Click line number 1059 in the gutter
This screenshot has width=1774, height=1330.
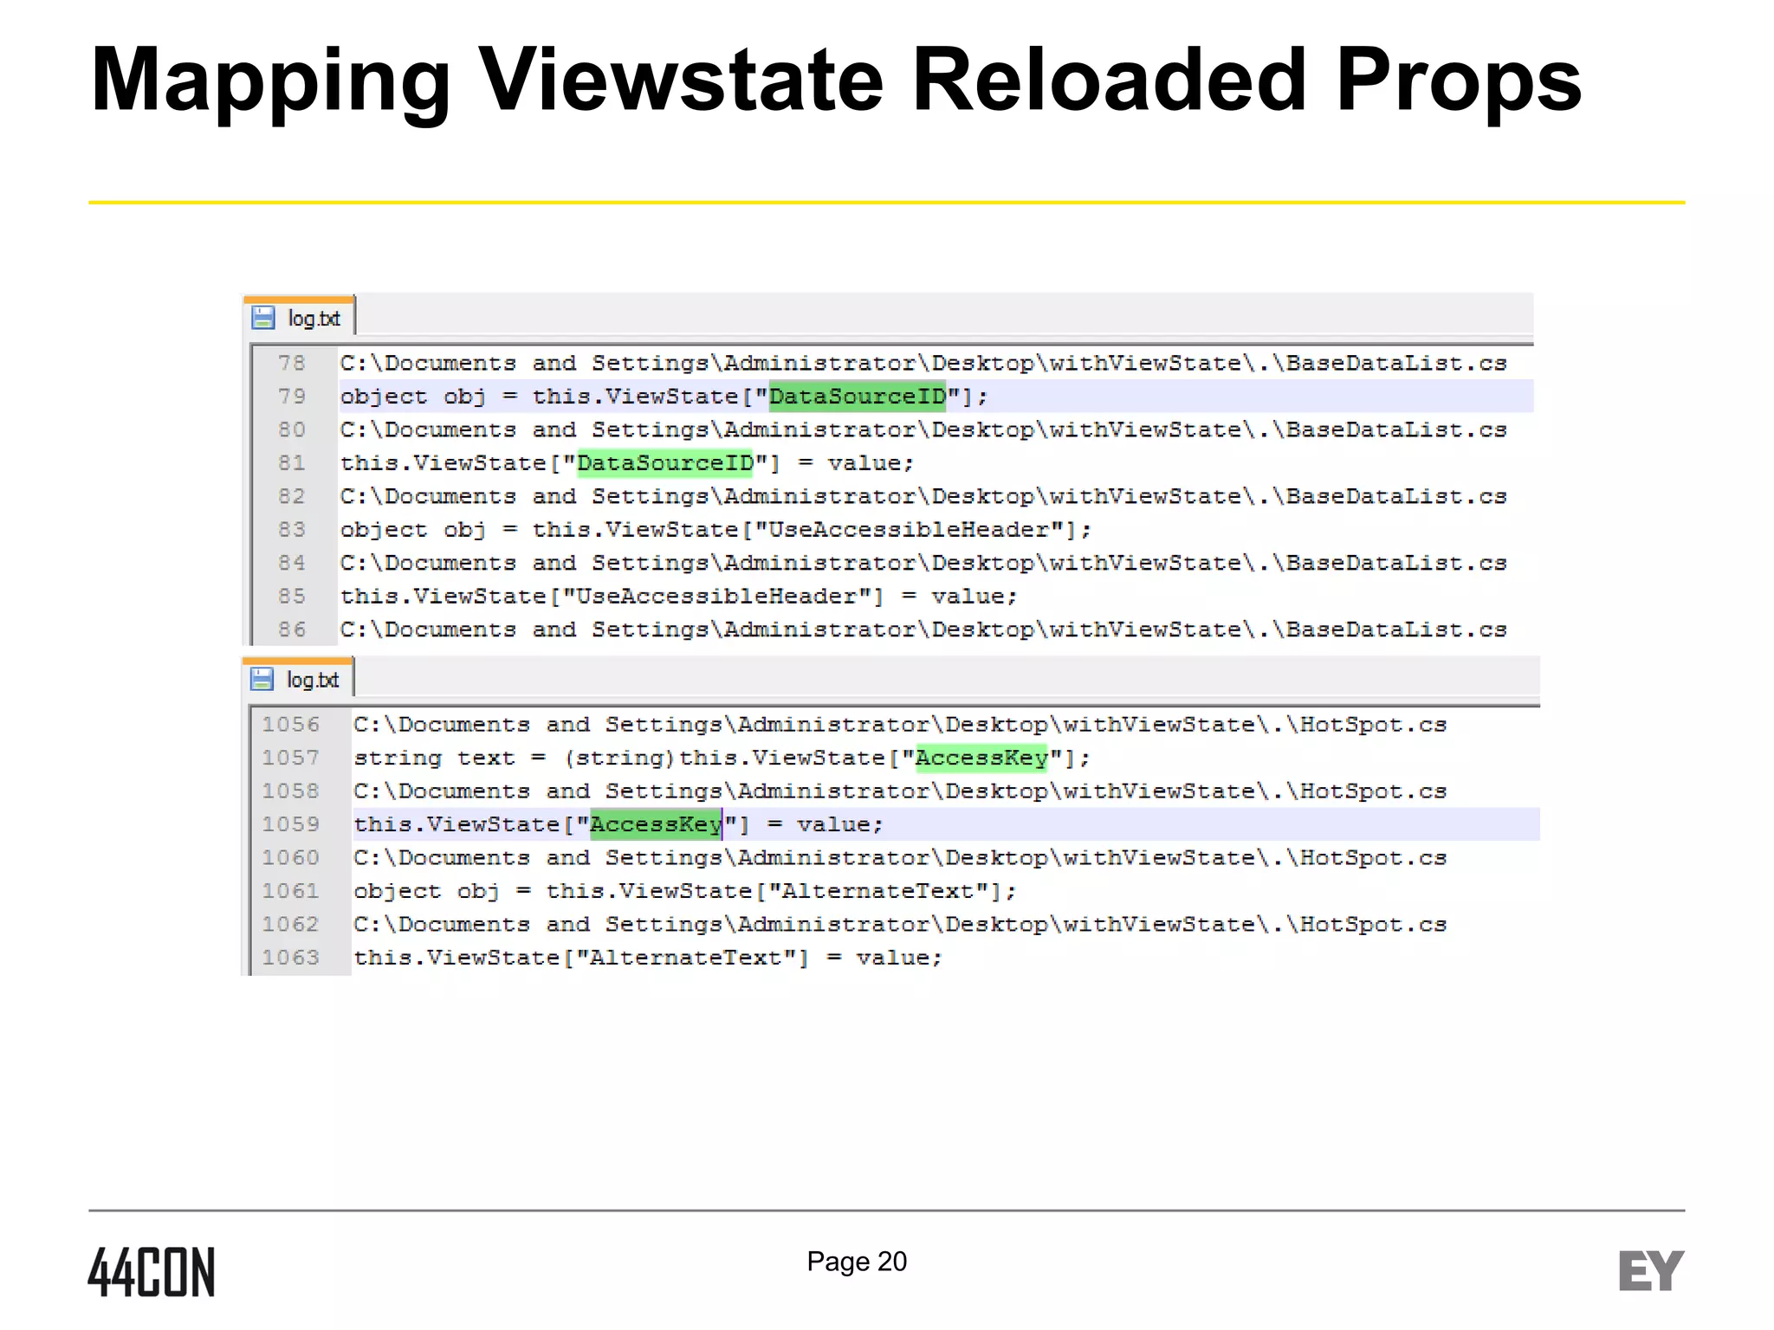(291, 823)
